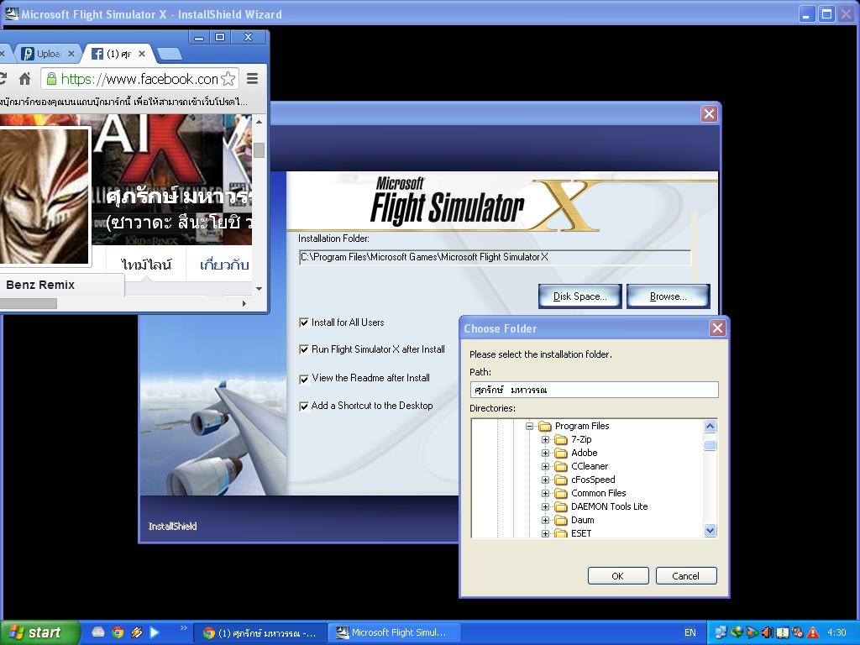Click the Installation Folder path field
860x645 pixels.
(496, 257)
